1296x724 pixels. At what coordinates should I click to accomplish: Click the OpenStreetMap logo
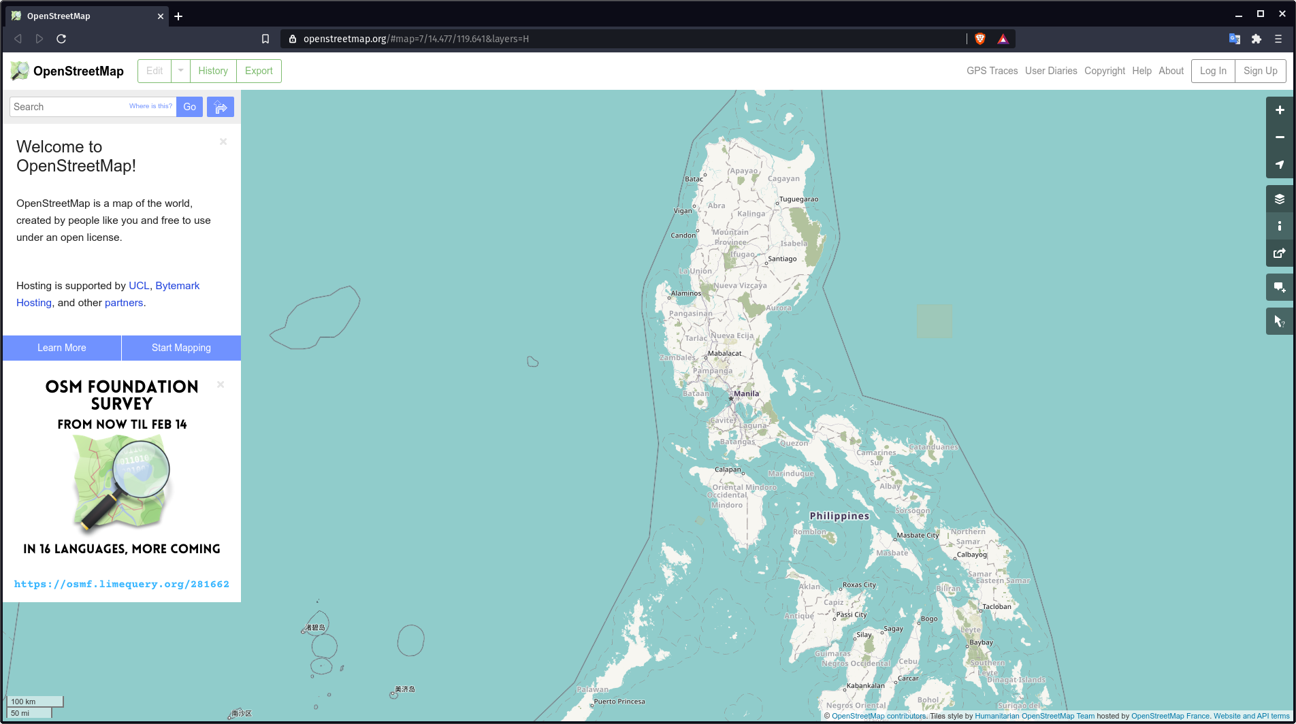19,71
